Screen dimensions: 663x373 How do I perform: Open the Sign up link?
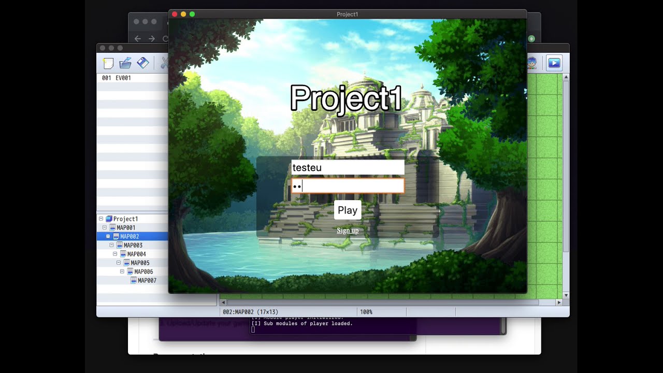pos(348,231)
